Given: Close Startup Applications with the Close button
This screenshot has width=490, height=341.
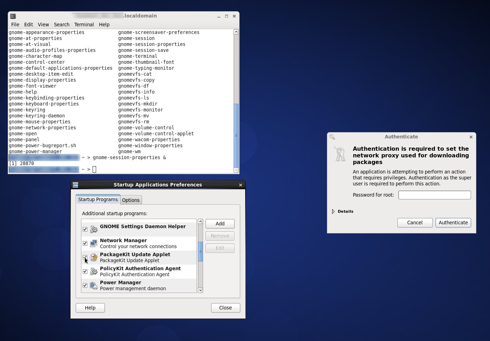Looking at the screenshot, I should (x=226, y=308).
